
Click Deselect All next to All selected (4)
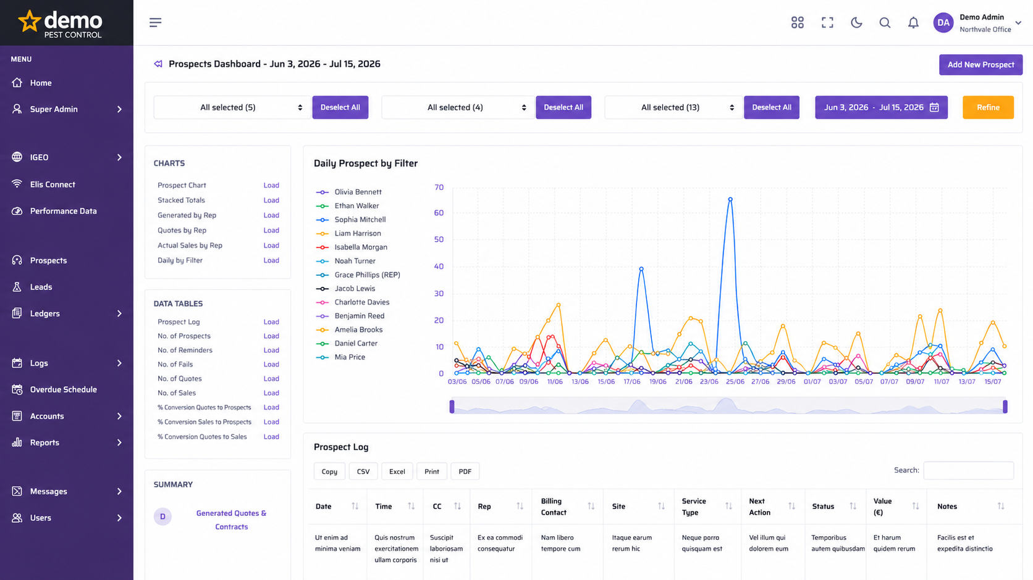[563, 107]
